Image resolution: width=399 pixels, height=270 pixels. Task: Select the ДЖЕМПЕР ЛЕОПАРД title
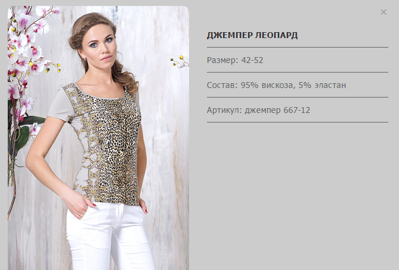point(252,35)
